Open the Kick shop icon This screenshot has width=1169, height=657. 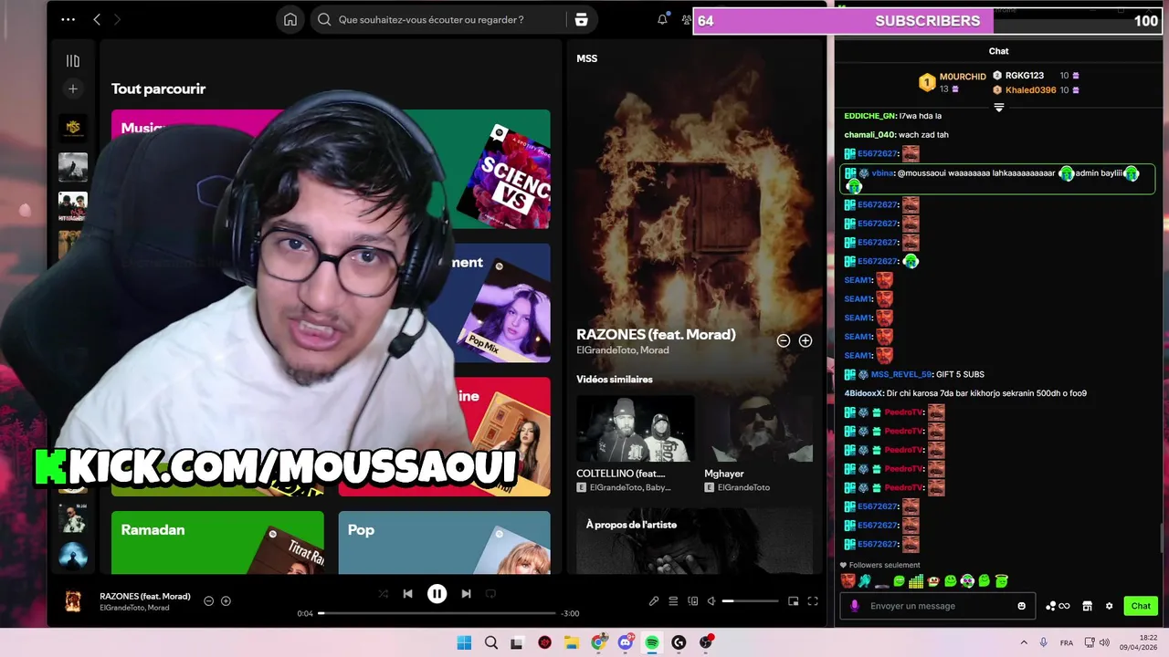pyautogui.click(x=1087, y=606)
